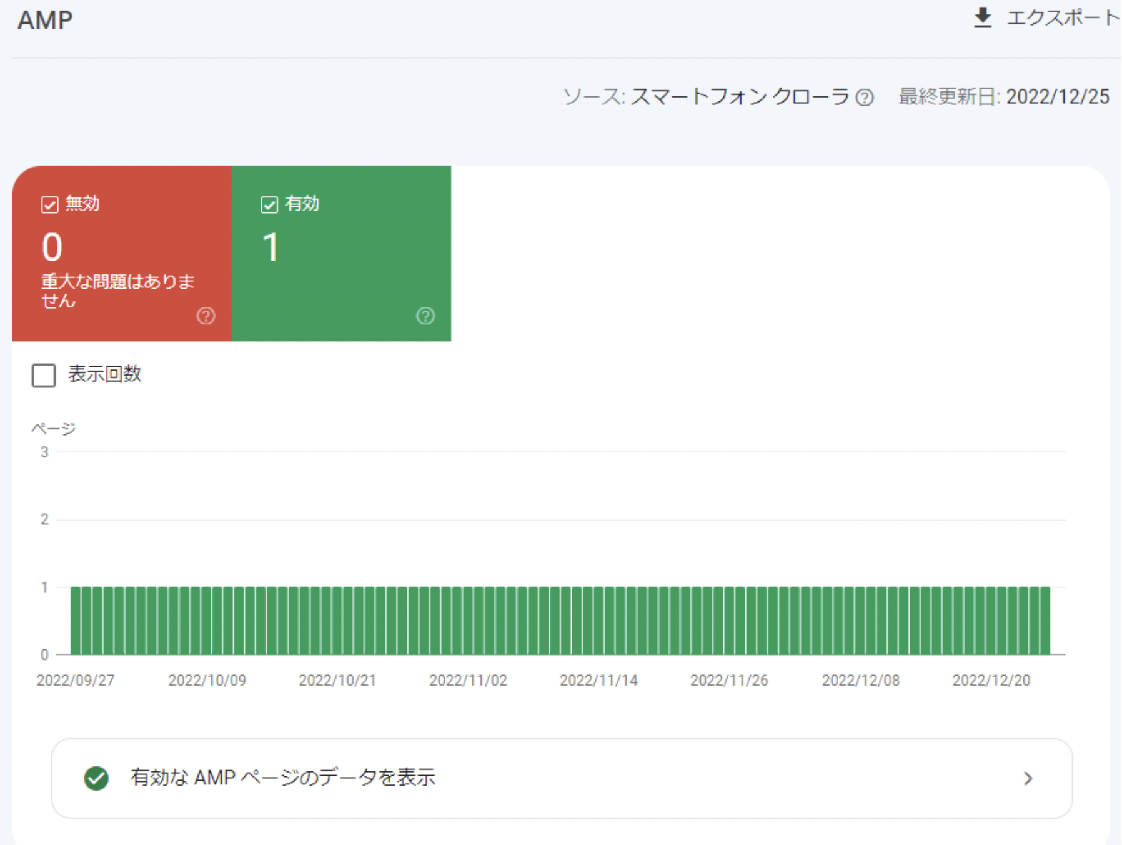Click the ページ axis title
The image size is (1122, 845).
(x=54, y=429)
